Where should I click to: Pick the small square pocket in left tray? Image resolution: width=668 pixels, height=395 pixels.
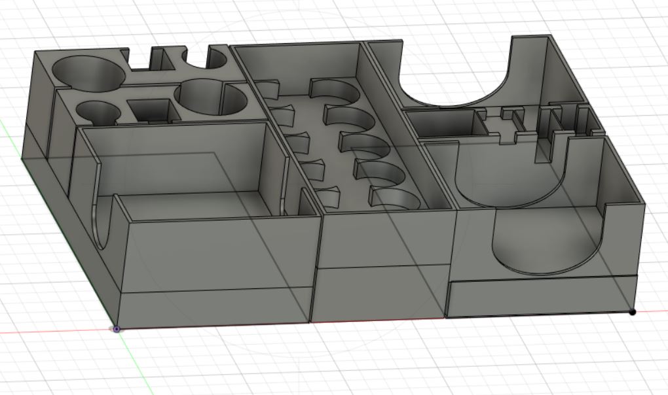click(154, 111)
